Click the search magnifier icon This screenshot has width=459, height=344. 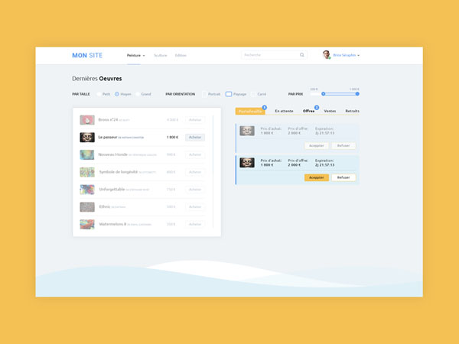point(301,55)
